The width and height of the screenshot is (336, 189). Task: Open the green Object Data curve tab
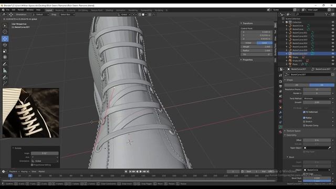coord(280,127)
